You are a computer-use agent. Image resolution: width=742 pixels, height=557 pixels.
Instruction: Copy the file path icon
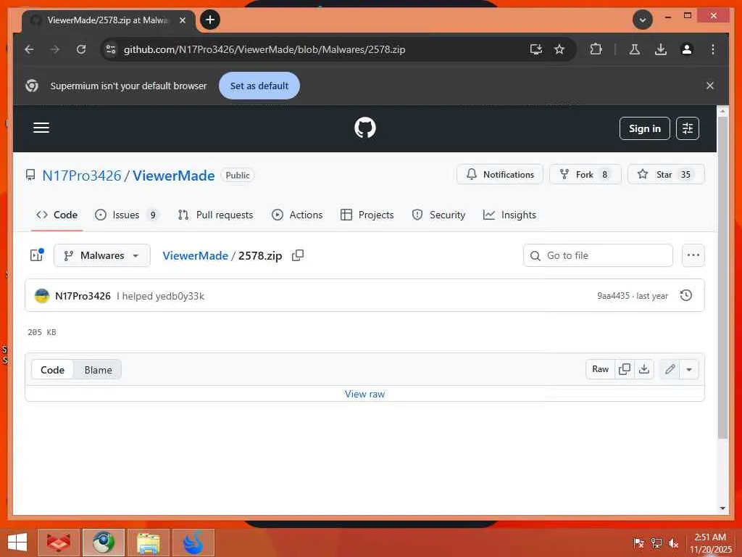tap(298, 255)
